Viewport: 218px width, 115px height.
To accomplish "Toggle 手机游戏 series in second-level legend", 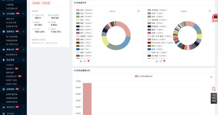I will coord(157,10).
